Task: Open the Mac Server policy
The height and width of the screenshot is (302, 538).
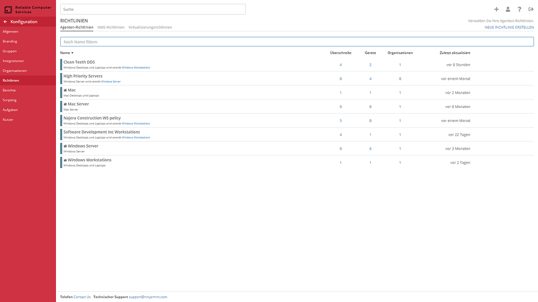Action: (78, 104)
